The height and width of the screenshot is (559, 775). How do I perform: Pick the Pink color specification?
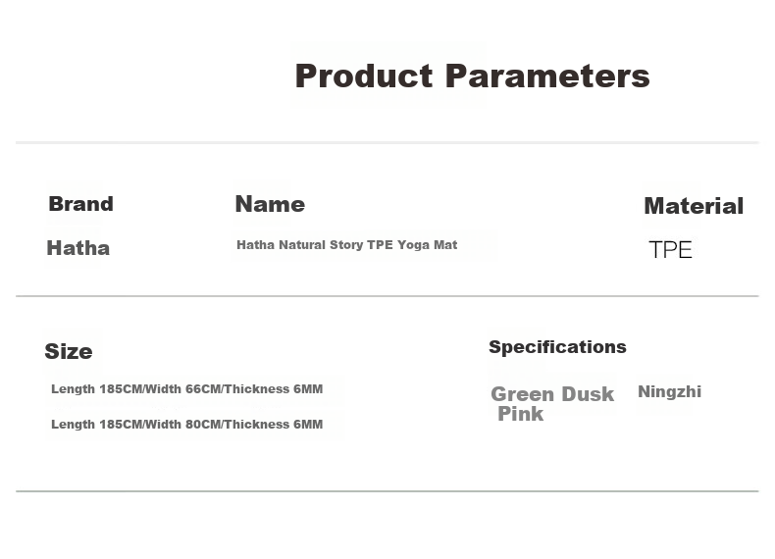[521, 414]
